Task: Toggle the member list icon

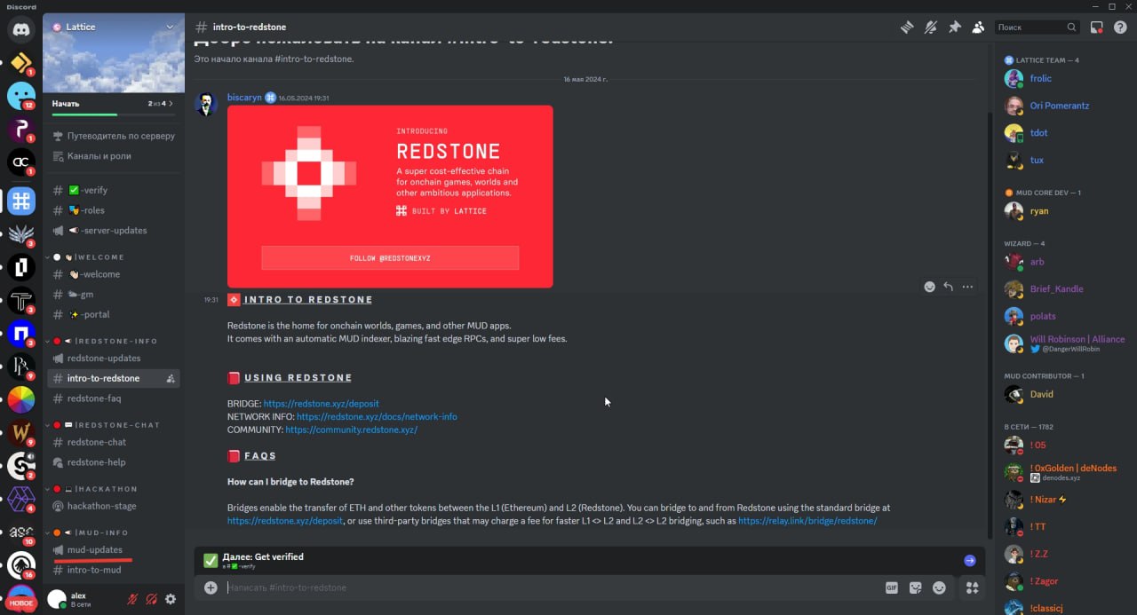Action: (978, 28)
